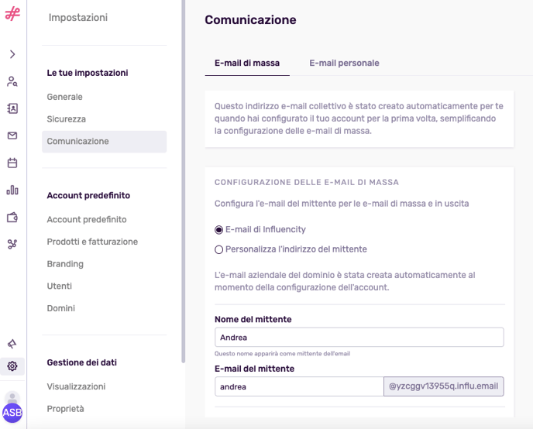The height and width of the screenshot is (429, 533).
Task: Open the mail envelope icon
Action: 12,136
